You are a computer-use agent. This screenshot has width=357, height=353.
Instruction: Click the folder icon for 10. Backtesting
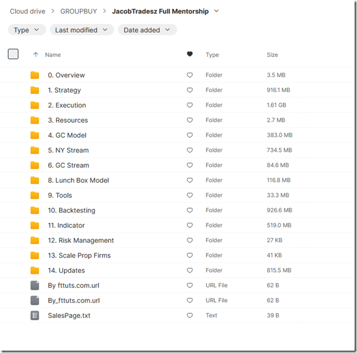[35, 211]
